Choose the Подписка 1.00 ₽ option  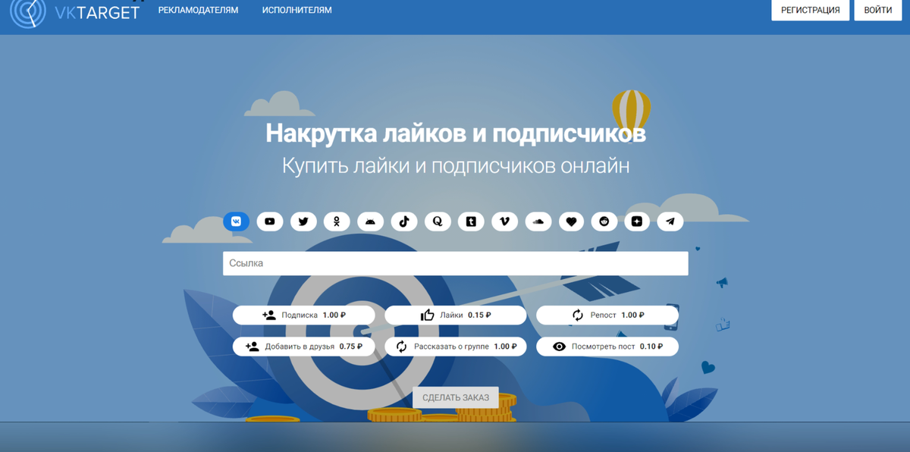click(x=303, y=315)
